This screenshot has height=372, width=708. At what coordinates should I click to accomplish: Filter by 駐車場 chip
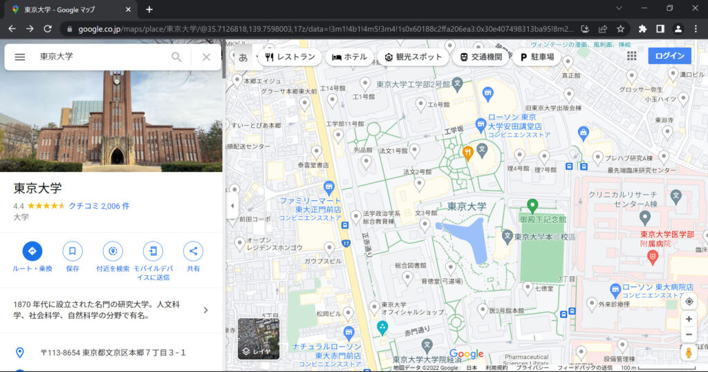(x=537, y=57)
